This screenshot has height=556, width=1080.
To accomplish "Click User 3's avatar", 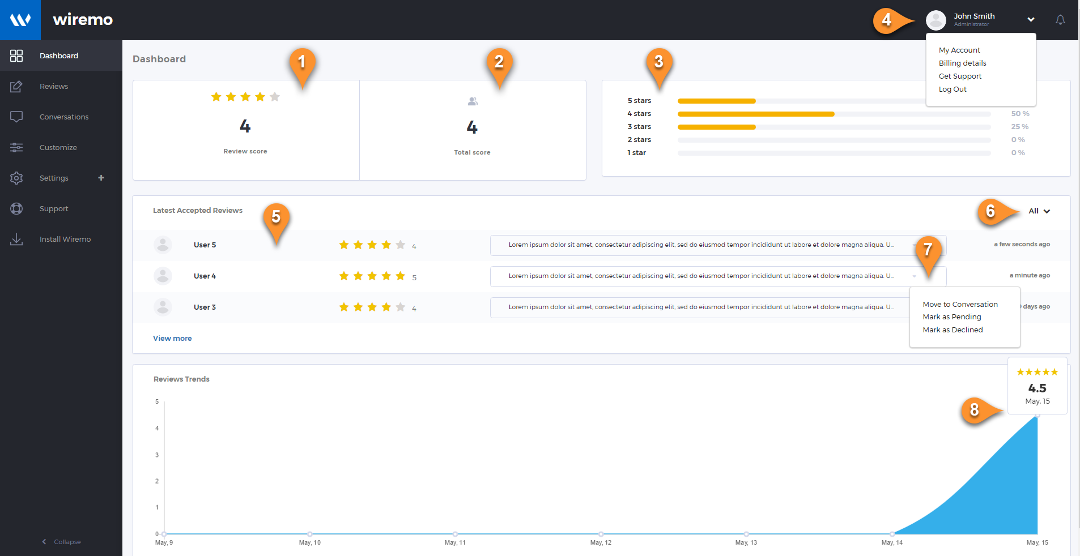I will pos(163,307).
